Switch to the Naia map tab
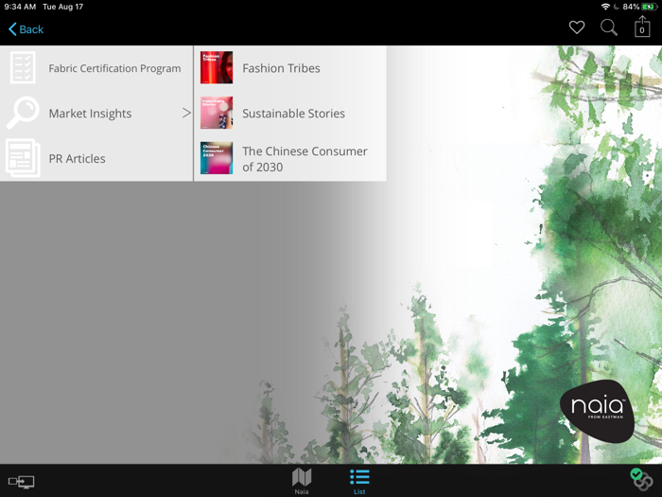662x497 pixels. pos(302,481)
